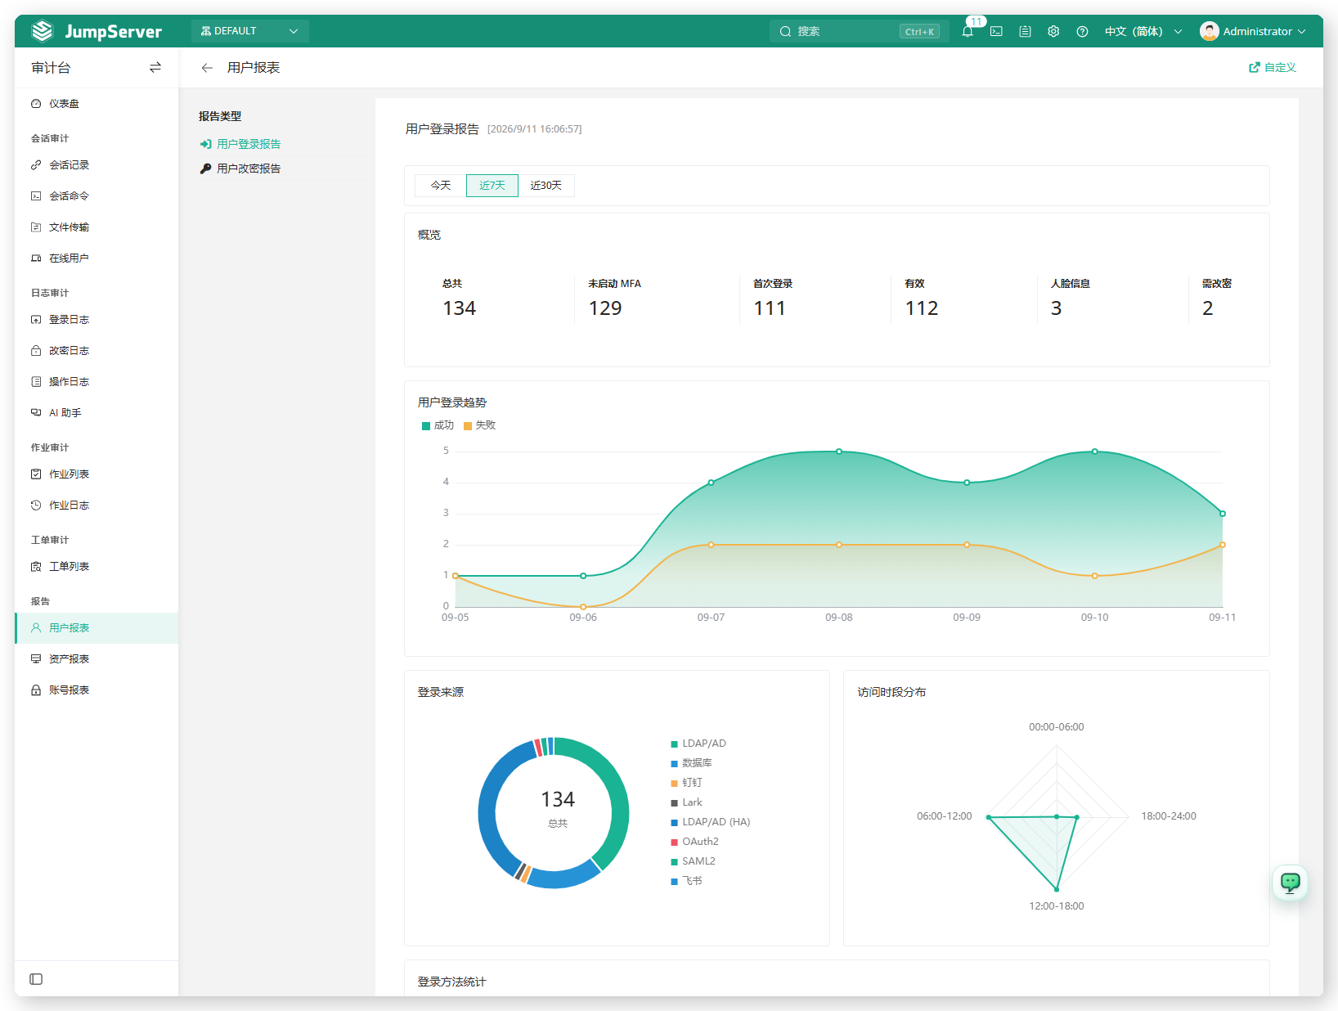Expand the Administrator user menu
Screen dimensions: 1338x1011
pyautogui.click(x=1253, y=31)
